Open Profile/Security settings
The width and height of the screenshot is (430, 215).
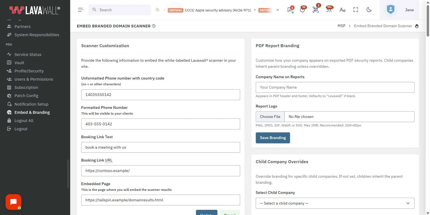click(29, 71)
